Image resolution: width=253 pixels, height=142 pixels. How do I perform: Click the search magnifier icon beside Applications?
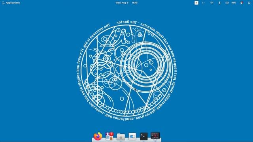pyautogui.click(x=3, y=3)
